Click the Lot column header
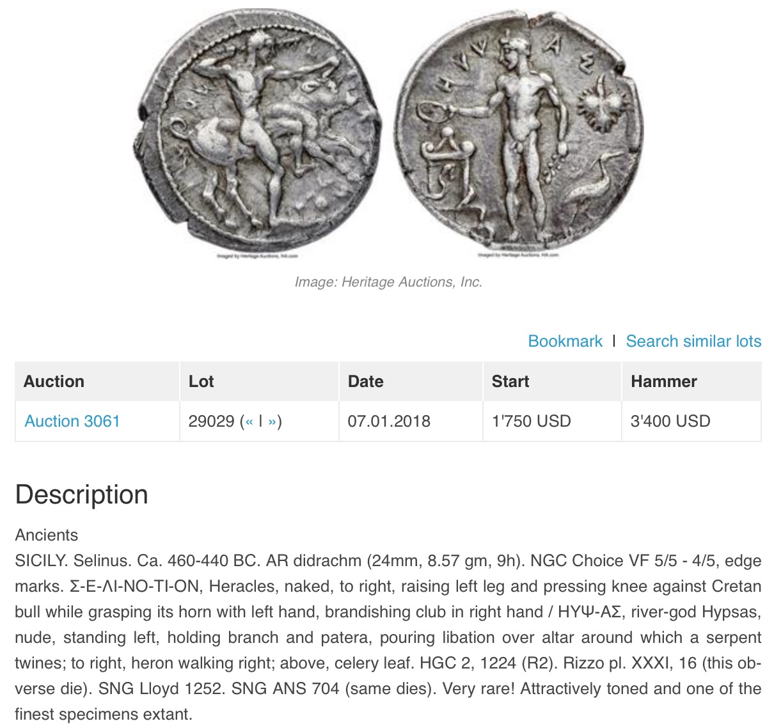 201,381
